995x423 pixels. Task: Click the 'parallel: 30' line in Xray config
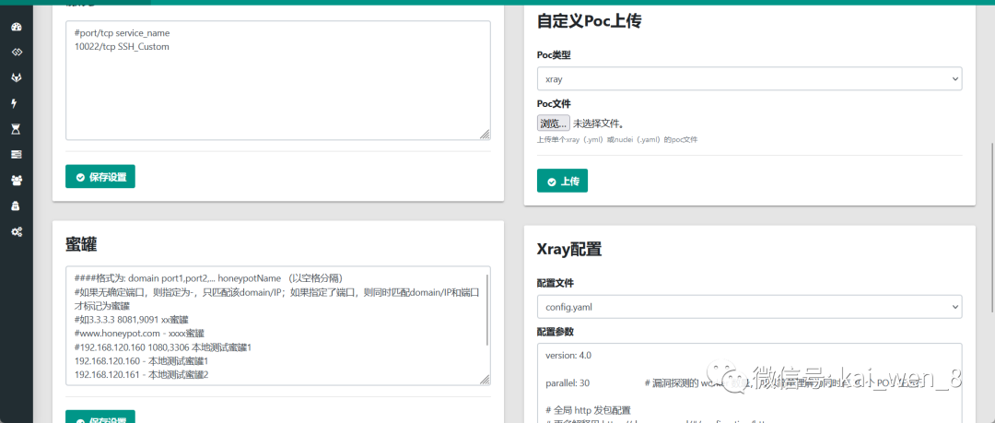pos(568,383)
